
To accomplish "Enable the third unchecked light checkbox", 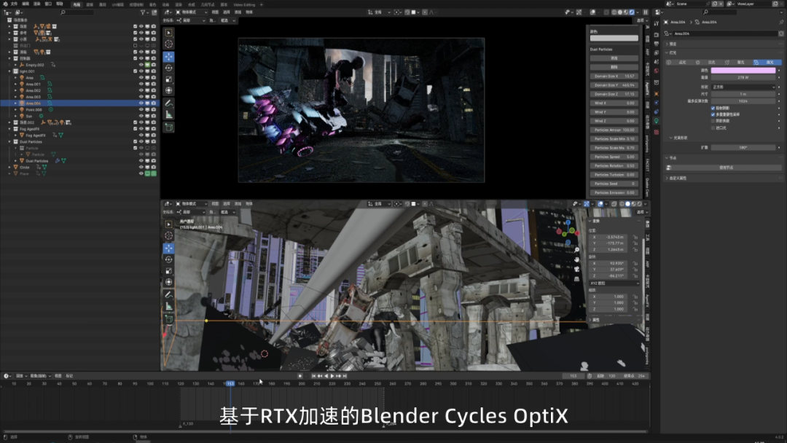I will [713, 121].
